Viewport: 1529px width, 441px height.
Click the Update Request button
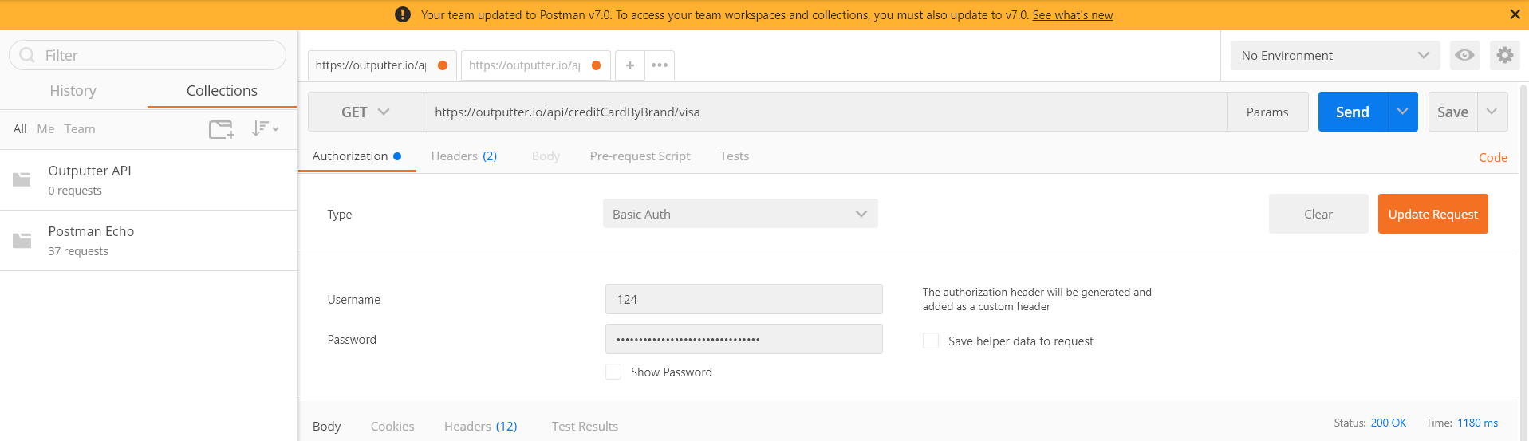(1432, 214)
